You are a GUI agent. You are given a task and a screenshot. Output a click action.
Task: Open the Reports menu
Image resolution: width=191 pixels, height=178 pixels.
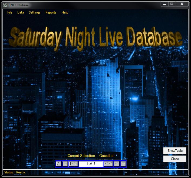(51, 12)
